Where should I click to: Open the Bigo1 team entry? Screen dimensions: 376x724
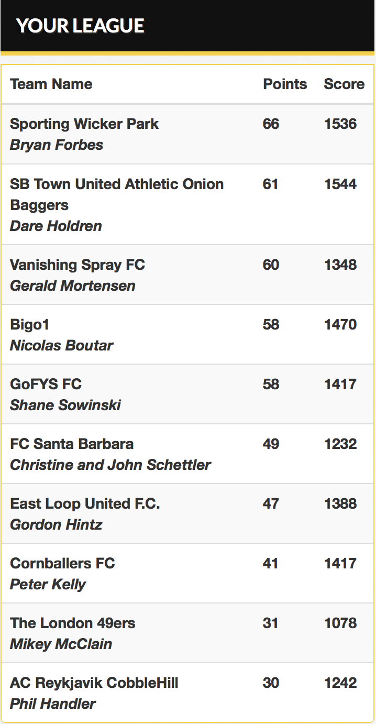[29, 325]
